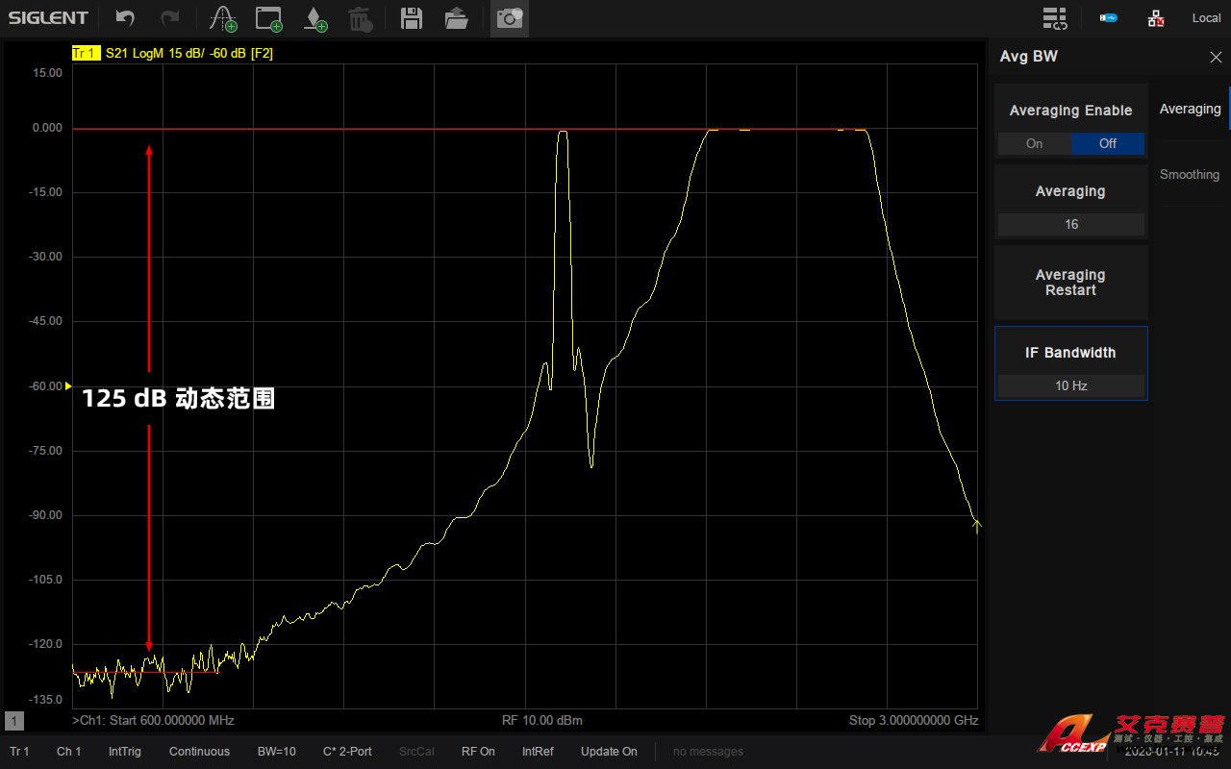Switch to the Smoothing tab
Screen dimensions: 1231x769
[x=1189, y=174]
